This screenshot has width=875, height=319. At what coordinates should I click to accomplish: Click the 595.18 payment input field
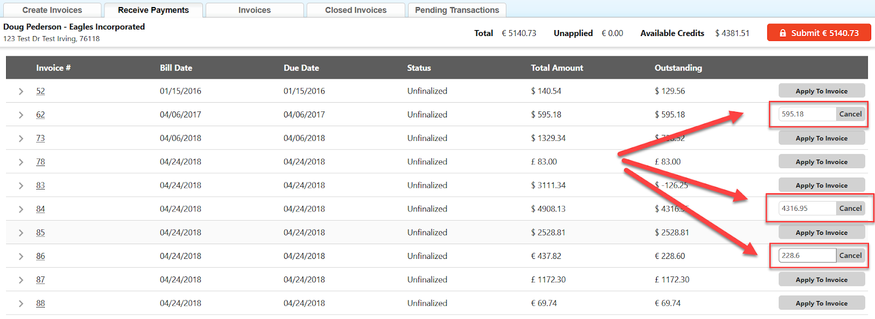807,114
